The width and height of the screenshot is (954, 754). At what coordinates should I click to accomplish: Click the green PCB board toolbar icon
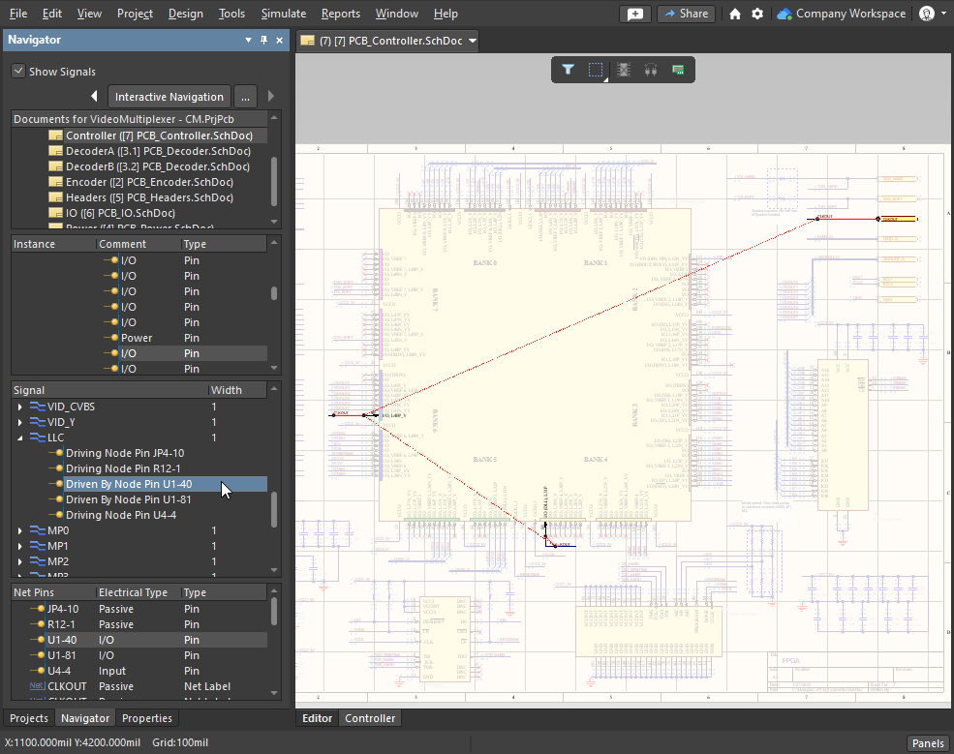(x=678, y=70)
